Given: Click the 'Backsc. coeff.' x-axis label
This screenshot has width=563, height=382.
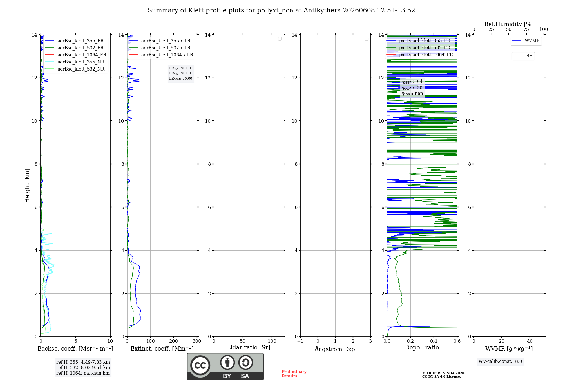Looking at the screenshot, I should pos(75,349).
